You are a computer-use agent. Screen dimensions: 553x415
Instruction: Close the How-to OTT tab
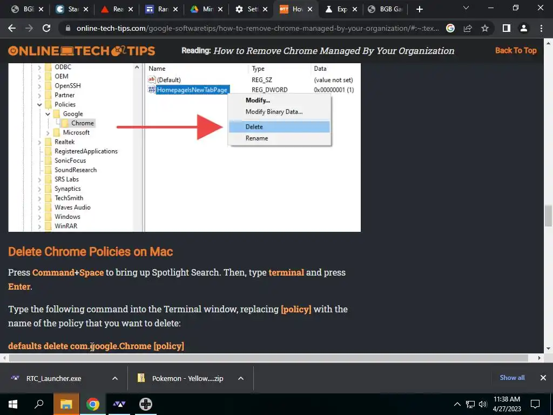click(x=310, y=9)
